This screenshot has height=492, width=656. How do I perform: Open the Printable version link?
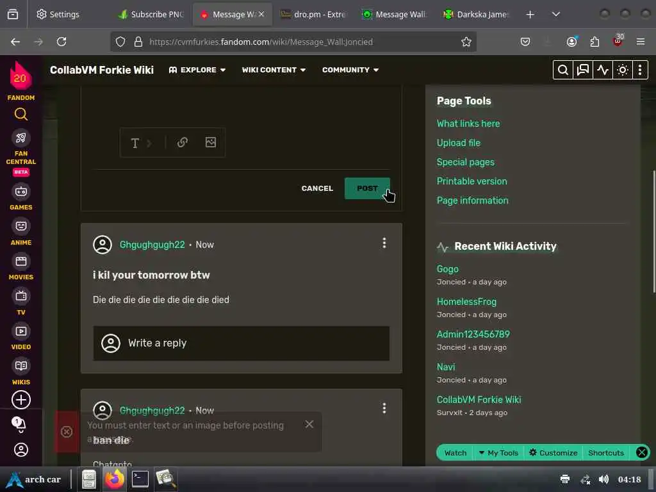point(471,181)
